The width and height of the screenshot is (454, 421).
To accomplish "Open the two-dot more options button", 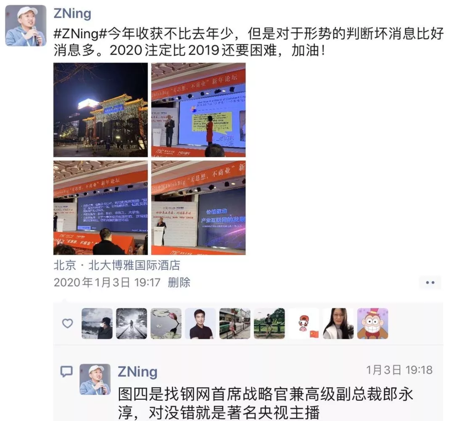I will 430,282.
